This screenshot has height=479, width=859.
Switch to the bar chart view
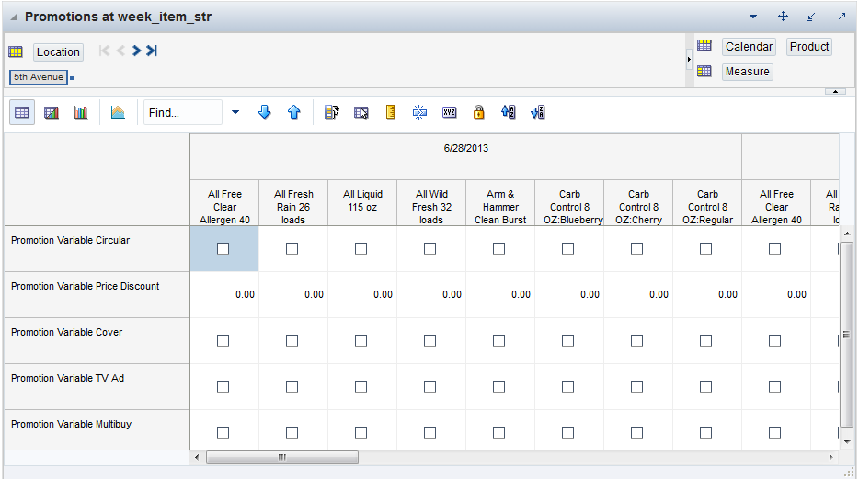pyautogui.click(x=81, y=113)
